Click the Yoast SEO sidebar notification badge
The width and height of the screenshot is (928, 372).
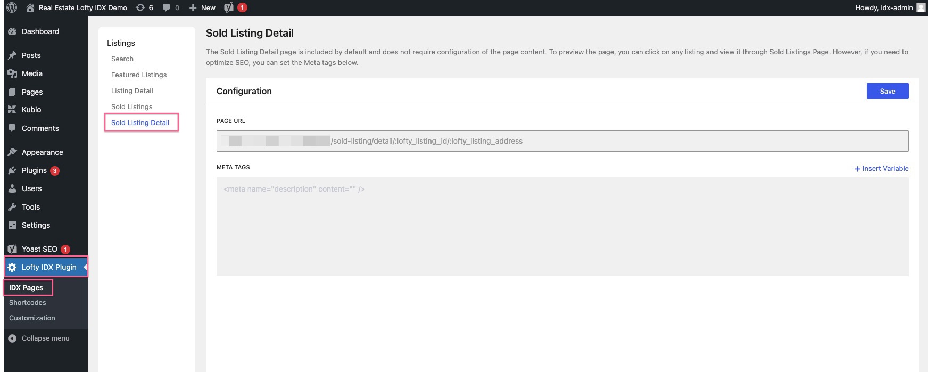(65, 250)
